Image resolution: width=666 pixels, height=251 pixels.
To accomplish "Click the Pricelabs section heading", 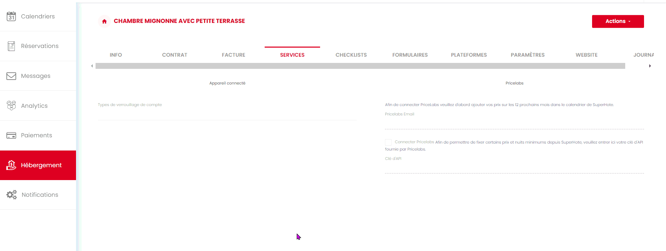I will coord(514,83).
